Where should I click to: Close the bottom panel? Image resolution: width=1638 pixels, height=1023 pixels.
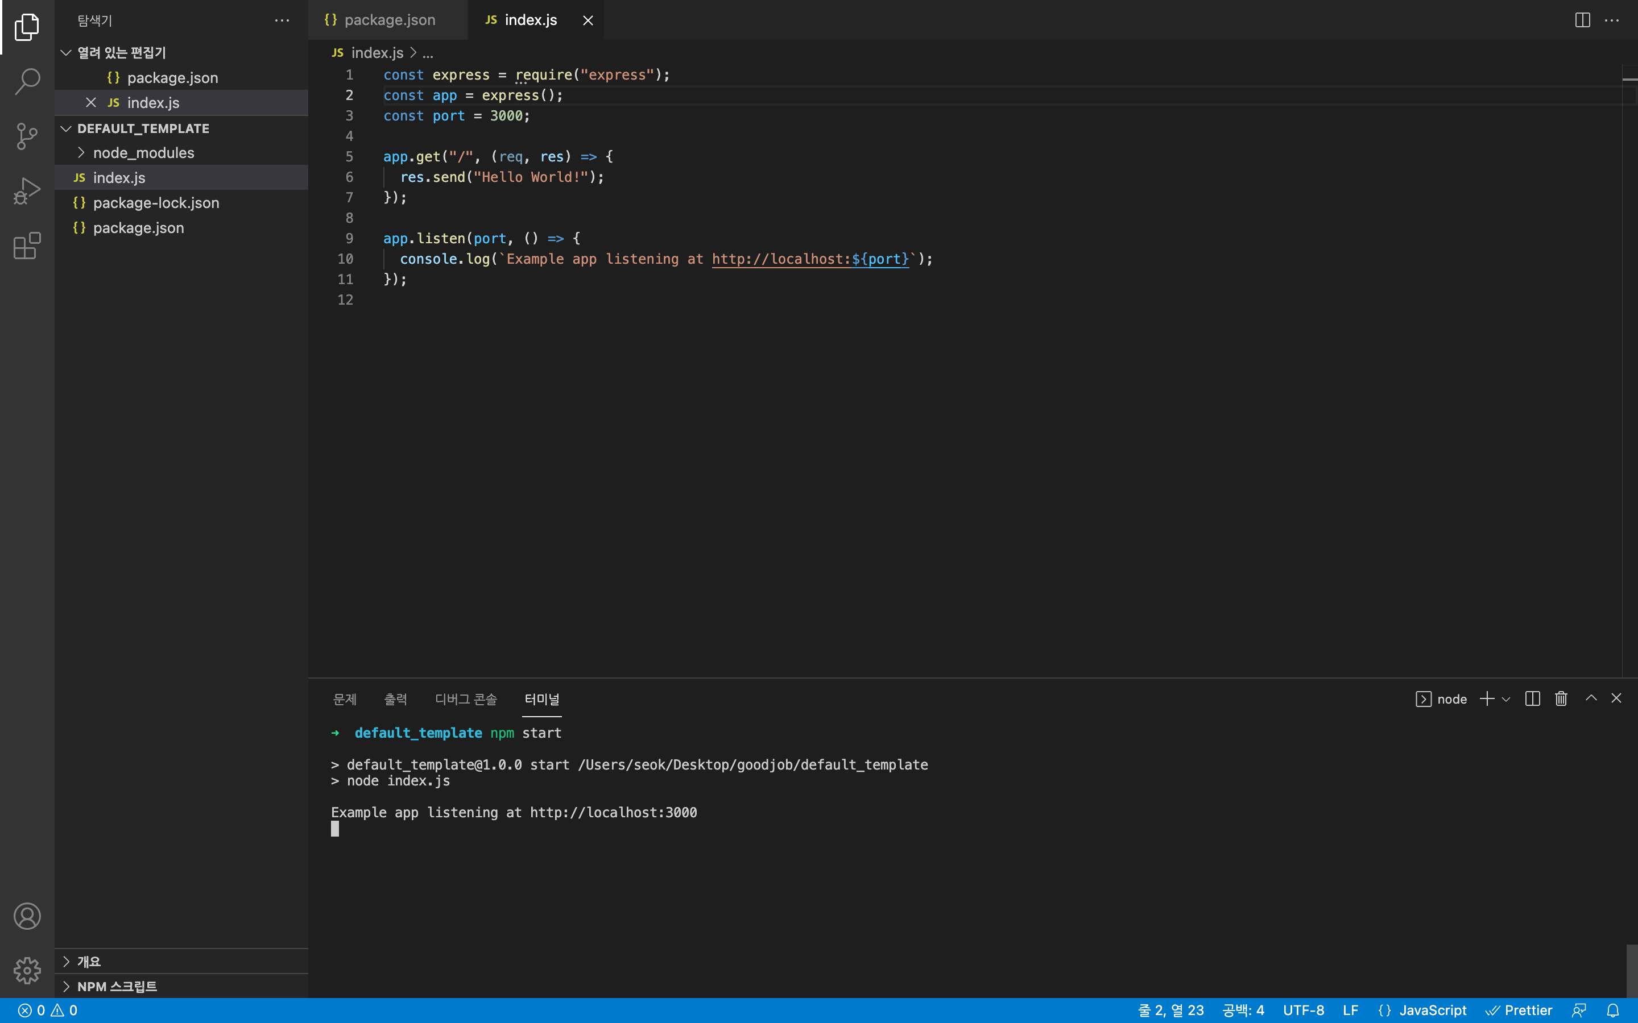tap(1616, 698)
